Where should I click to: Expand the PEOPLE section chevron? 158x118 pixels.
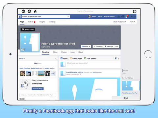56,58
